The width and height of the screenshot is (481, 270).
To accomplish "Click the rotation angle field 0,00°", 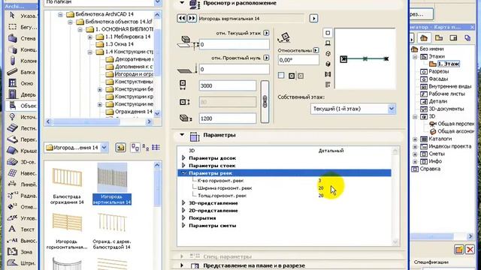I will [298, 60].
